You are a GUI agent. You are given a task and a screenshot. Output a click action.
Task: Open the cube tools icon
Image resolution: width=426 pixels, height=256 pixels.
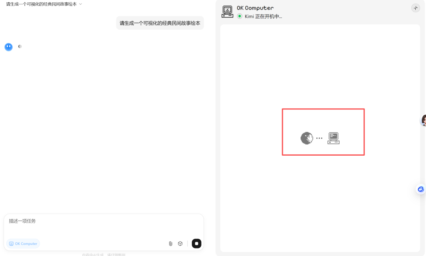(x=180, y=243)
